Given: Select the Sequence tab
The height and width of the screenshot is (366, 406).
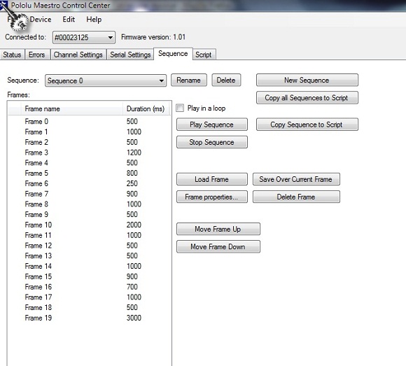Looking at the screenshot, I should pos(173,54).
